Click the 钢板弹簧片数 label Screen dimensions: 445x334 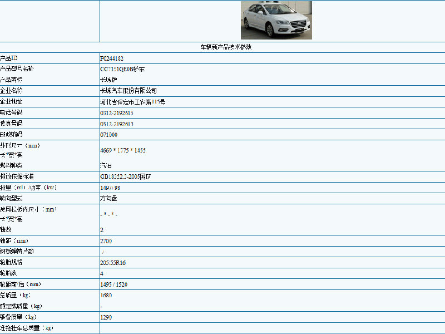point(17,252)
